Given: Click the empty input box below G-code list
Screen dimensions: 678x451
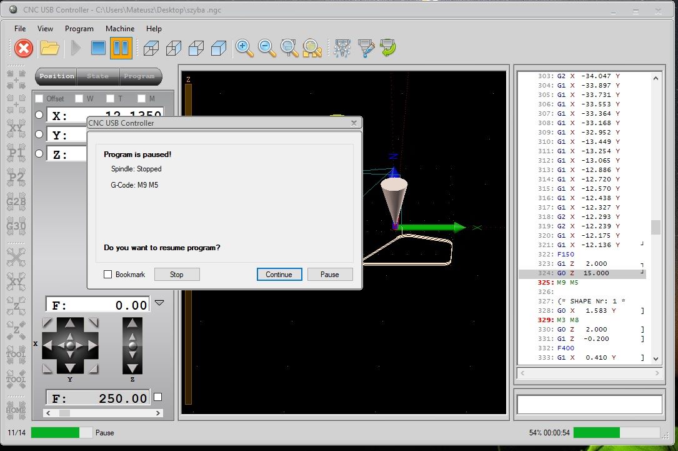Looking at the screenshot, I should [x=589, y=405].
